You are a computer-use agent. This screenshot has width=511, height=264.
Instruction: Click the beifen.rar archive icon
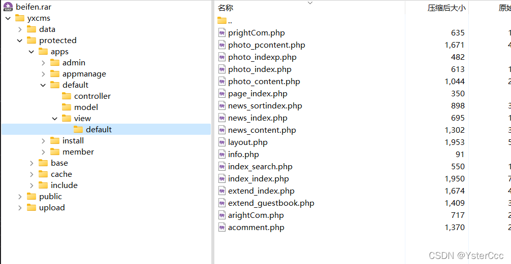click(x=8, y=7)
